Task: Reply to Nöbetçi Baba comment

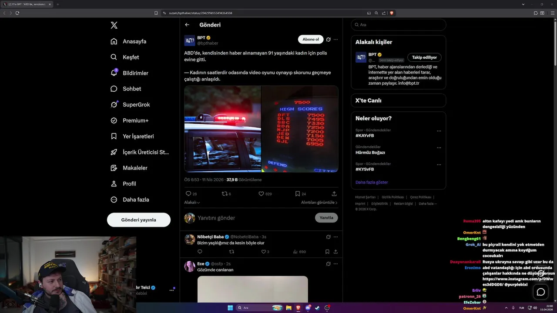Action: [200, 252]
